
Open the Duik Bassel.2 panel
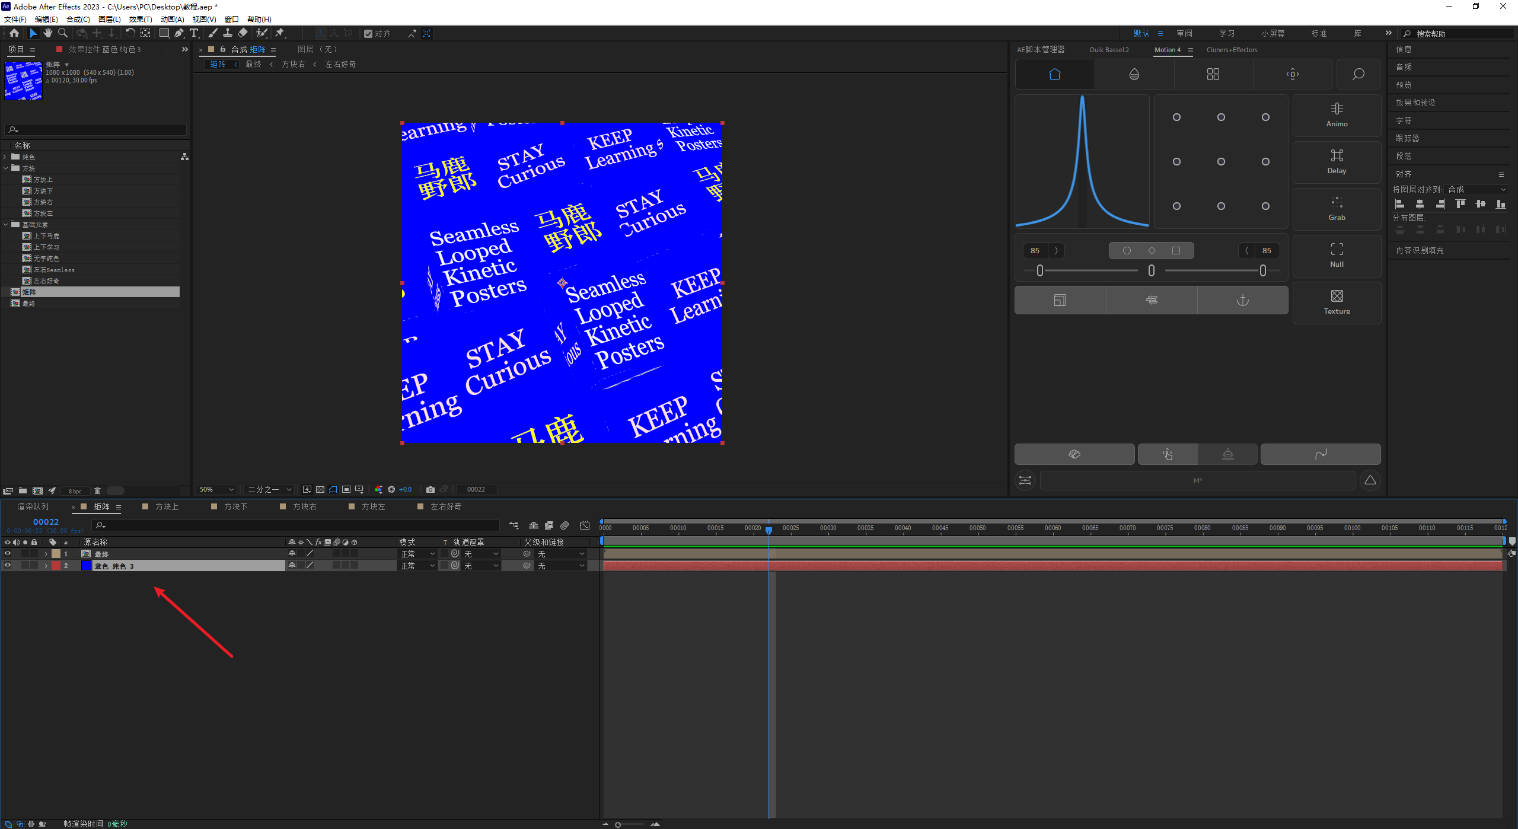tap(1109, 50)
